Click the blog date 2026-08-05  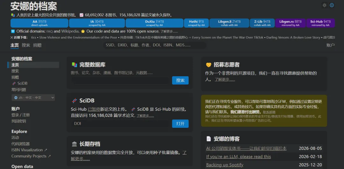pyautogui.click(x=310, y=148)
